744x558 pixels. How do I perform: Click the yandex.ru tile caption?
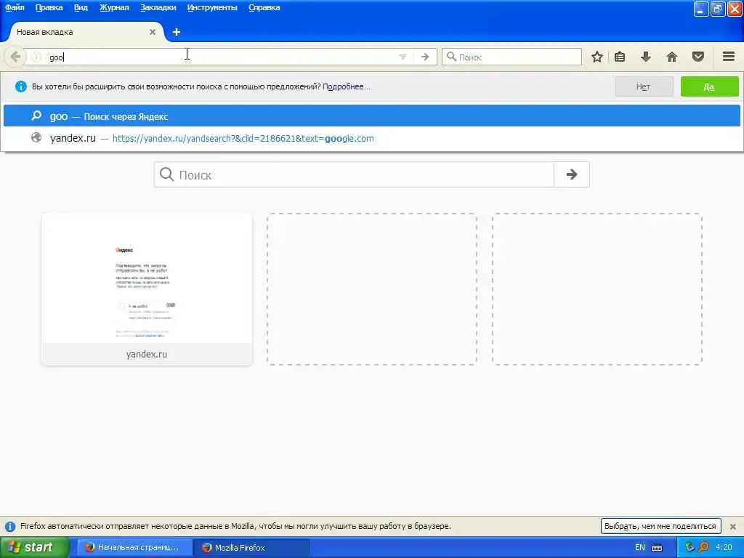147,354
